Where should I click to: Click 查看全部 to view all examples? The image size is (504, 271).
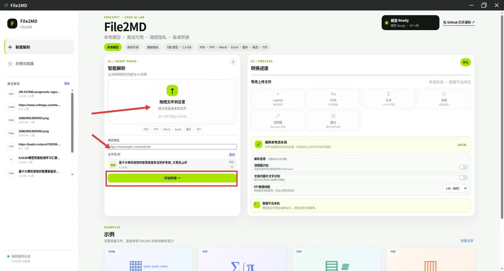pos(467,241)
